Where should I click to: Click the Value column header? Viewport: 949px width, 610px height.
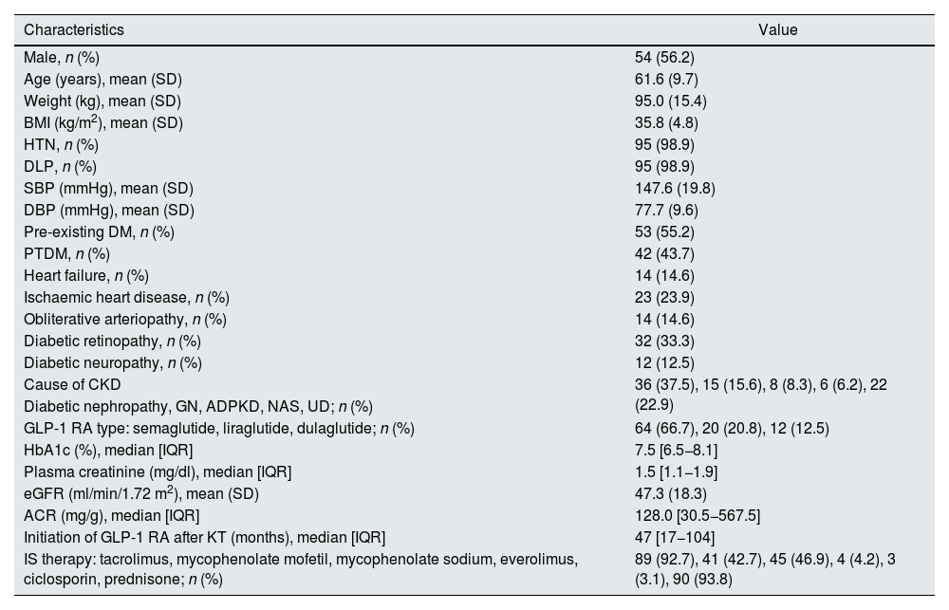(778, 29)
